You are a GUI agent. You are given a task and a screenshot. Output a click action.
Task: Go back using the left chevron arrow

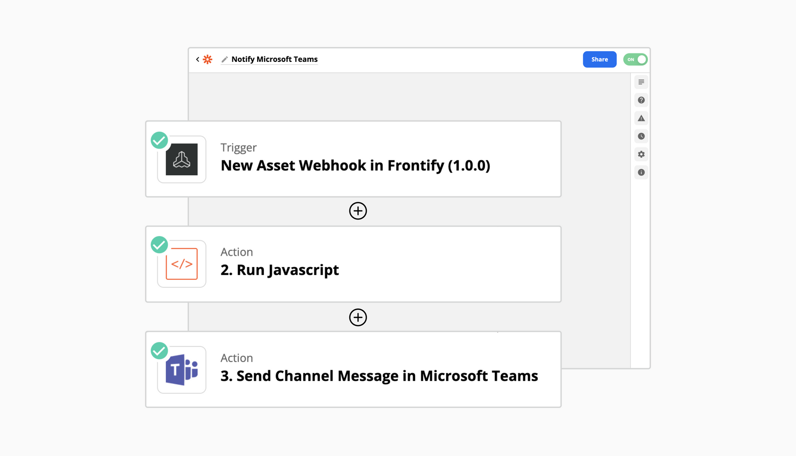coord(198,60)
